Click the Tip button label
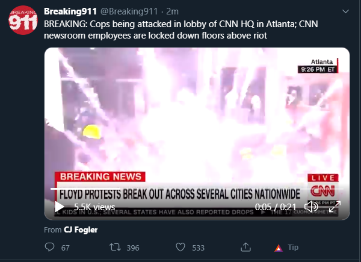 (293, 248)
